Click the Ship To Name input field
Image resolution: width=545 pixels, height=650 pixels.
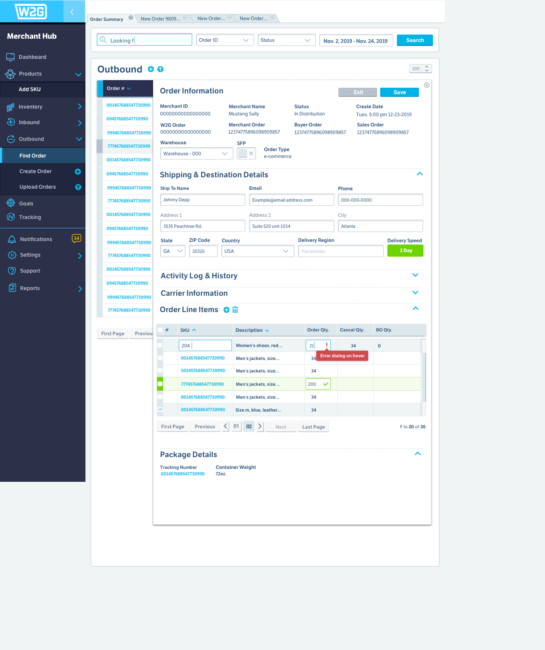[x=202, y=200]
